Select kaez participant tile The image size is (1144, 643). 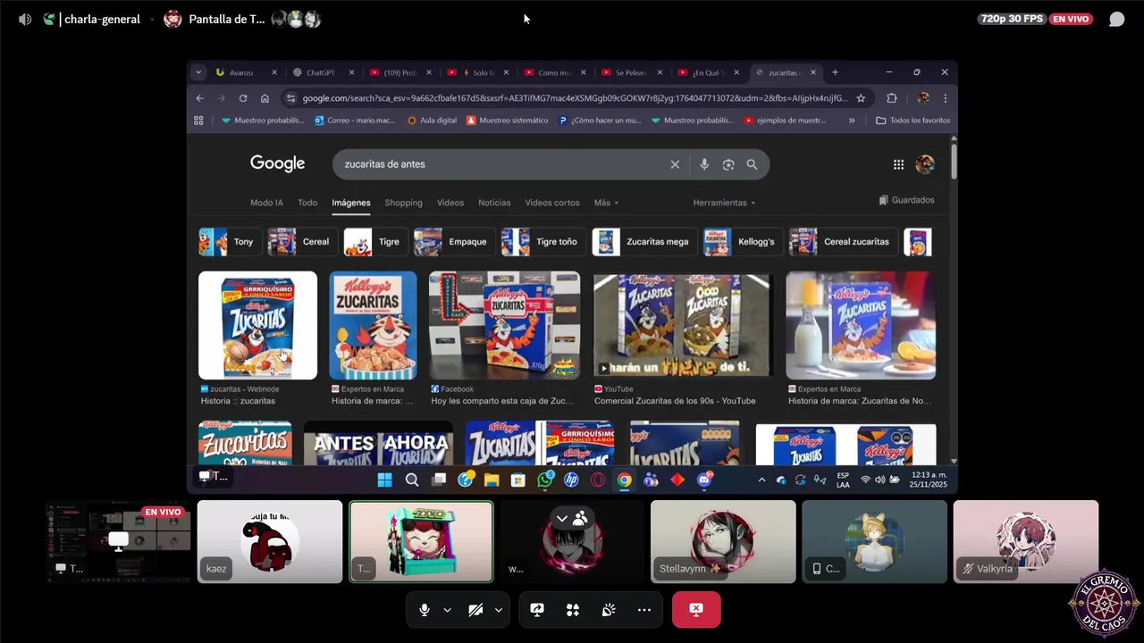[x=270, y=541]
